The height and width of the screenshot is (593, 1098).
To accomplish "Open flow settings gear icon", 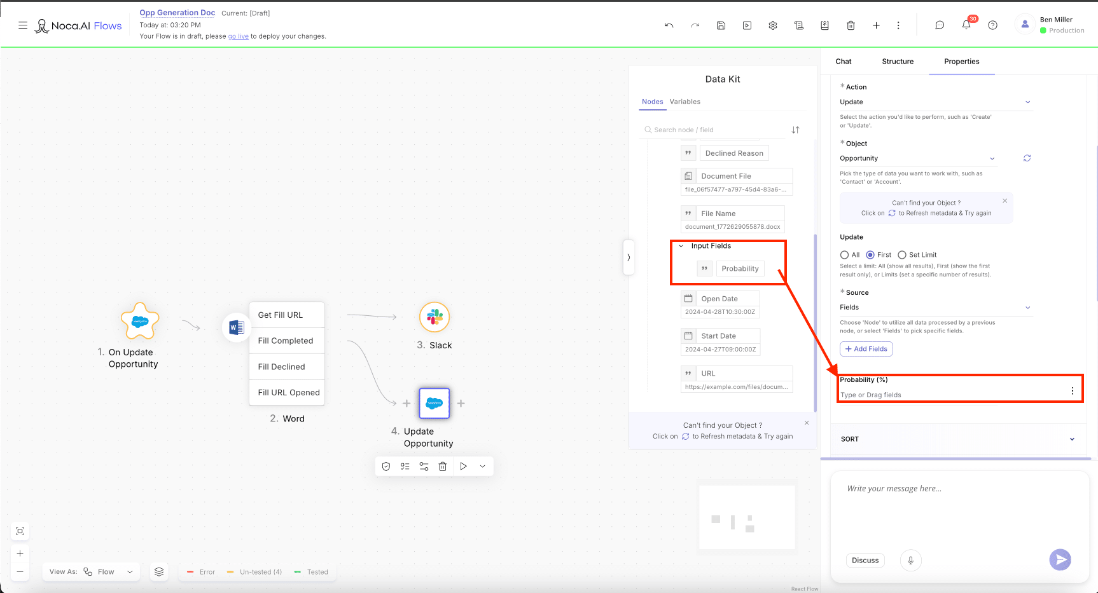I will (x=773, y=25).
